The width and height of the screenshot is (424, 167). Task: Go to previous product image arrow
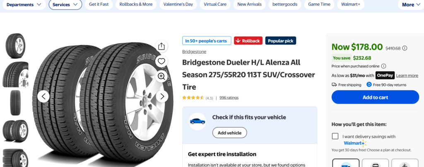click(x=43, y=96)
